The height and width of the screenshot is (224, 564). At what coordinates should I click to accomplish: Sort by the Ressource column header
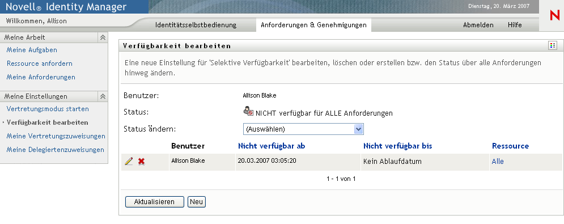510,146
